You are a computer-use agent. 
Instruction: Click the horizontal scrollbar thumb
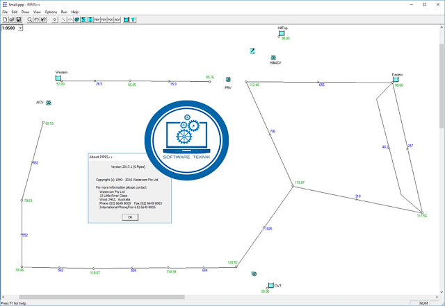pos(102,297)
